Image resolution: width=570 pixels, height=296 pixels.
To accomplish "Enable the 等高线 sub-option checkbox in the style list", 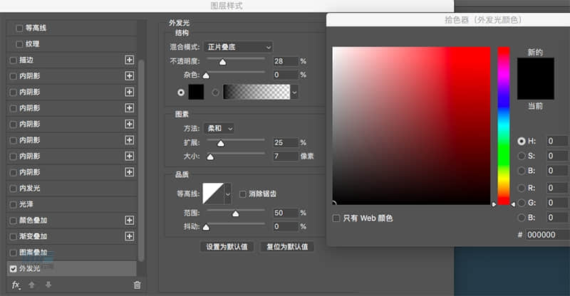I will tap(19, 28).
